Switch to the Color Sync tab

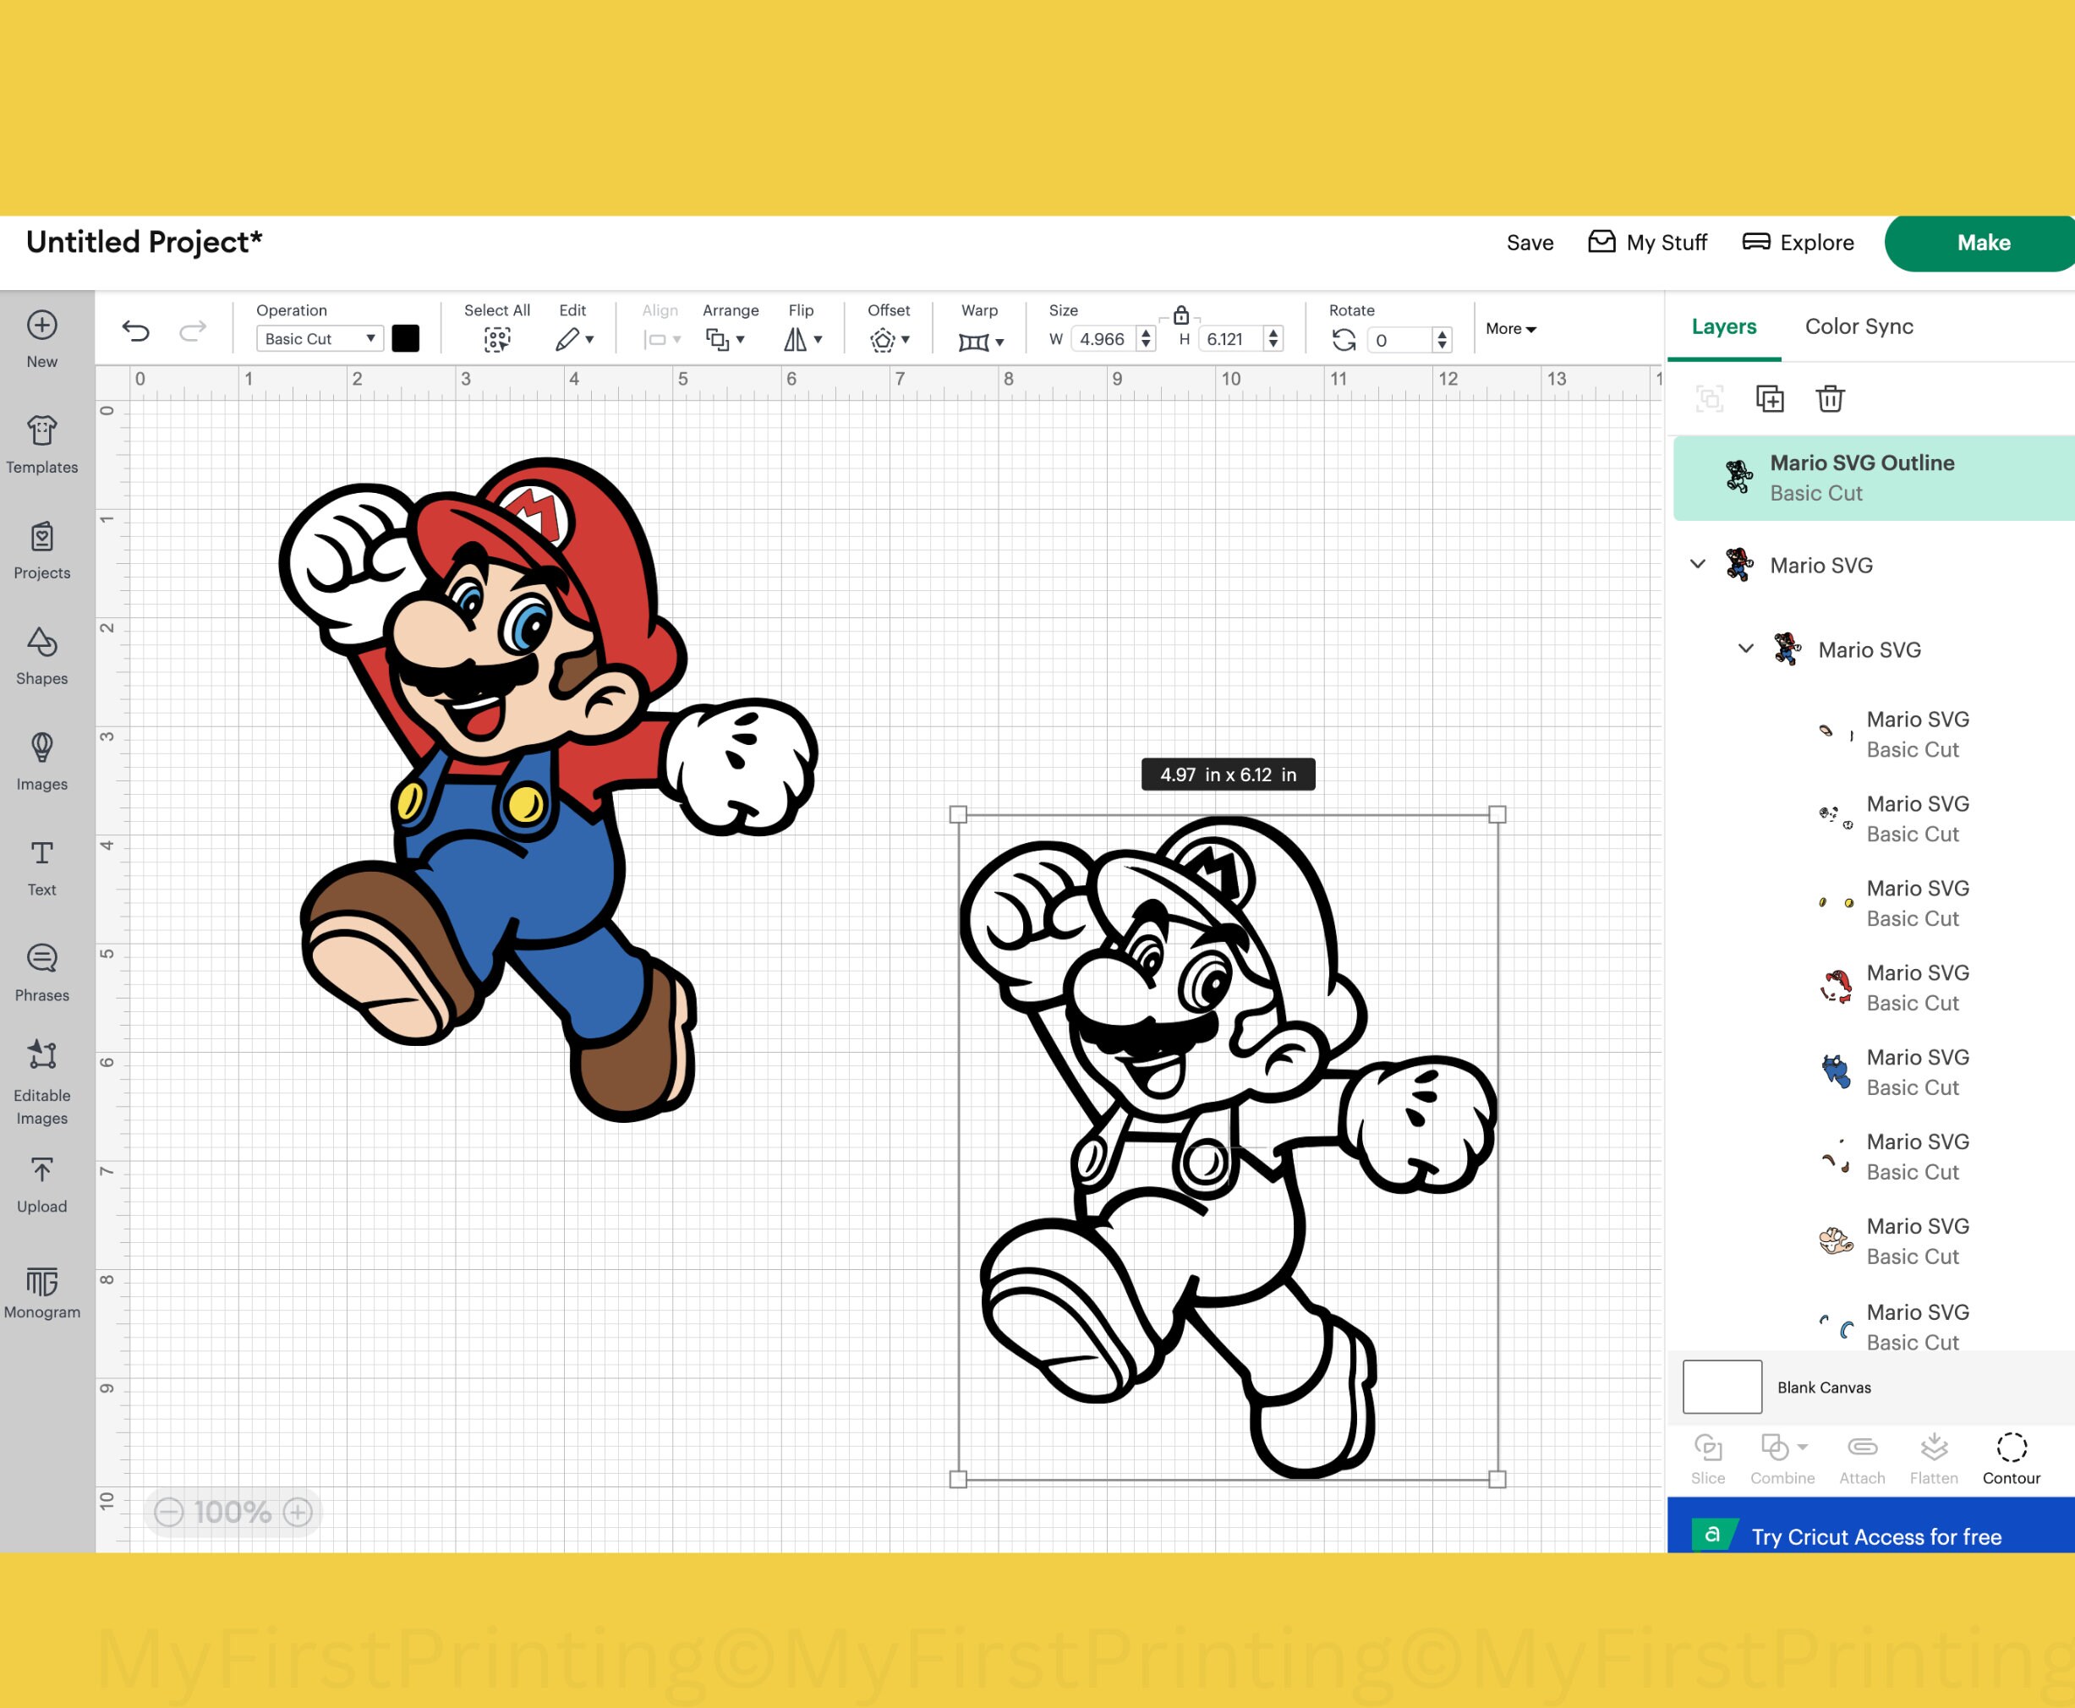(1858, 326)
